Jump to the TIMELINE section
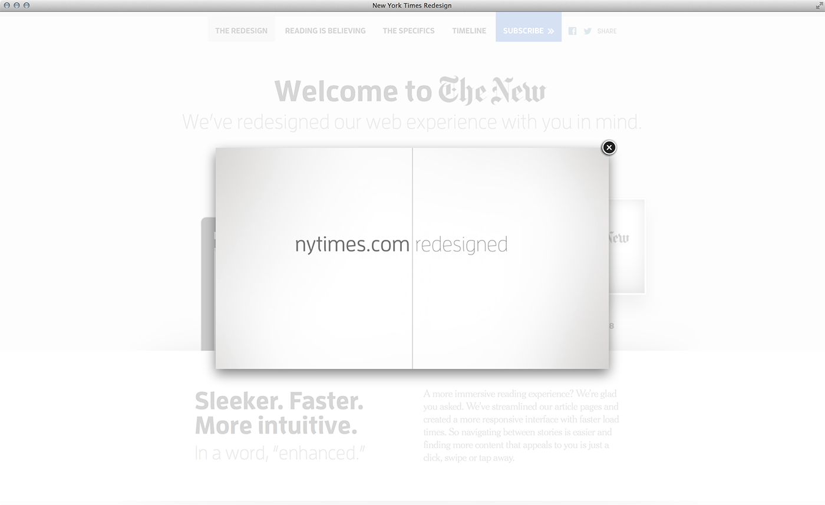Viewport: 825px width, 505px height. pyautogui.click(x=469, y=31)
